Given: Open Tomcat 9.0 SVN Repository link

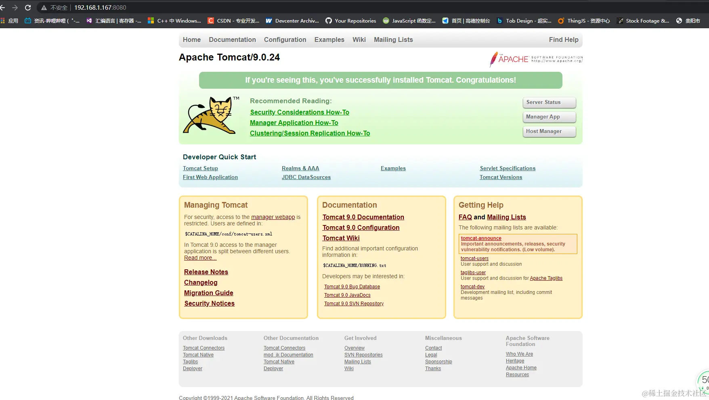Looking at the screenshot, I should [354, 304].
